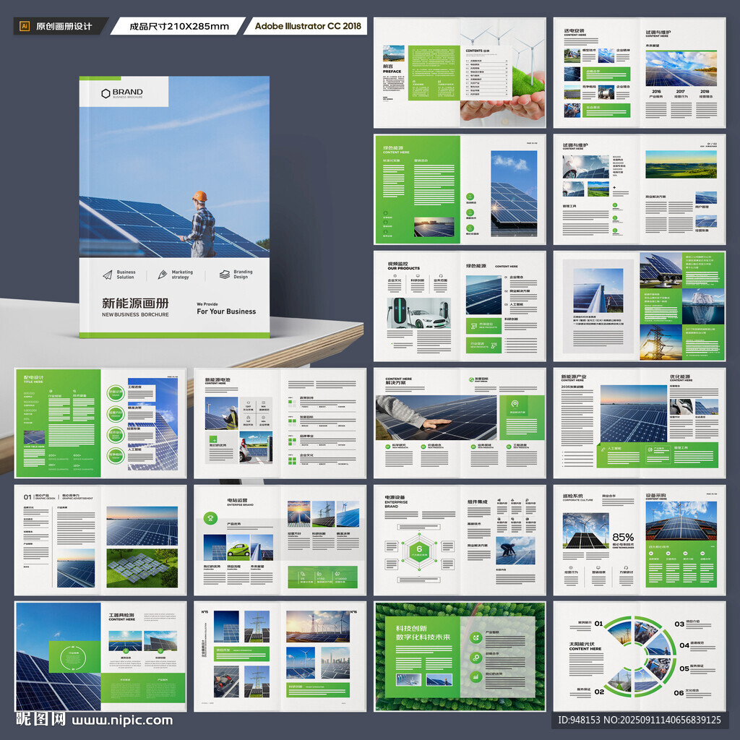Open the 新能源产业 spread thumbnail

640,423
